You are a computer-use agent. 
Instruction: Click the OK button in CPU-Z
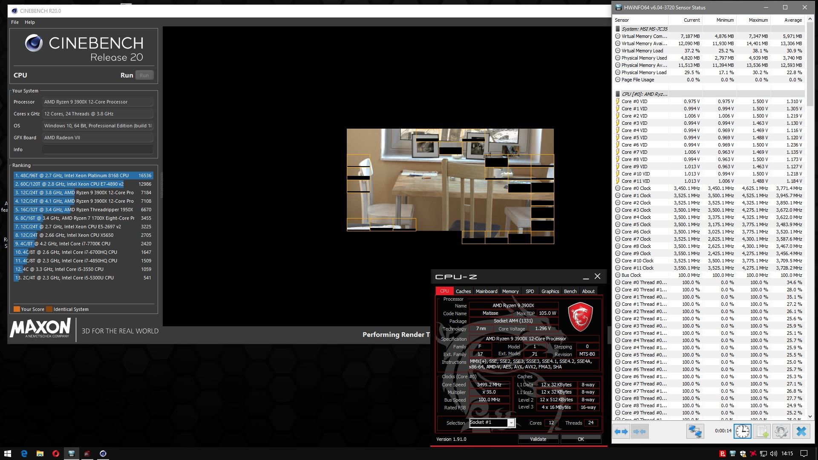[581, 439]
